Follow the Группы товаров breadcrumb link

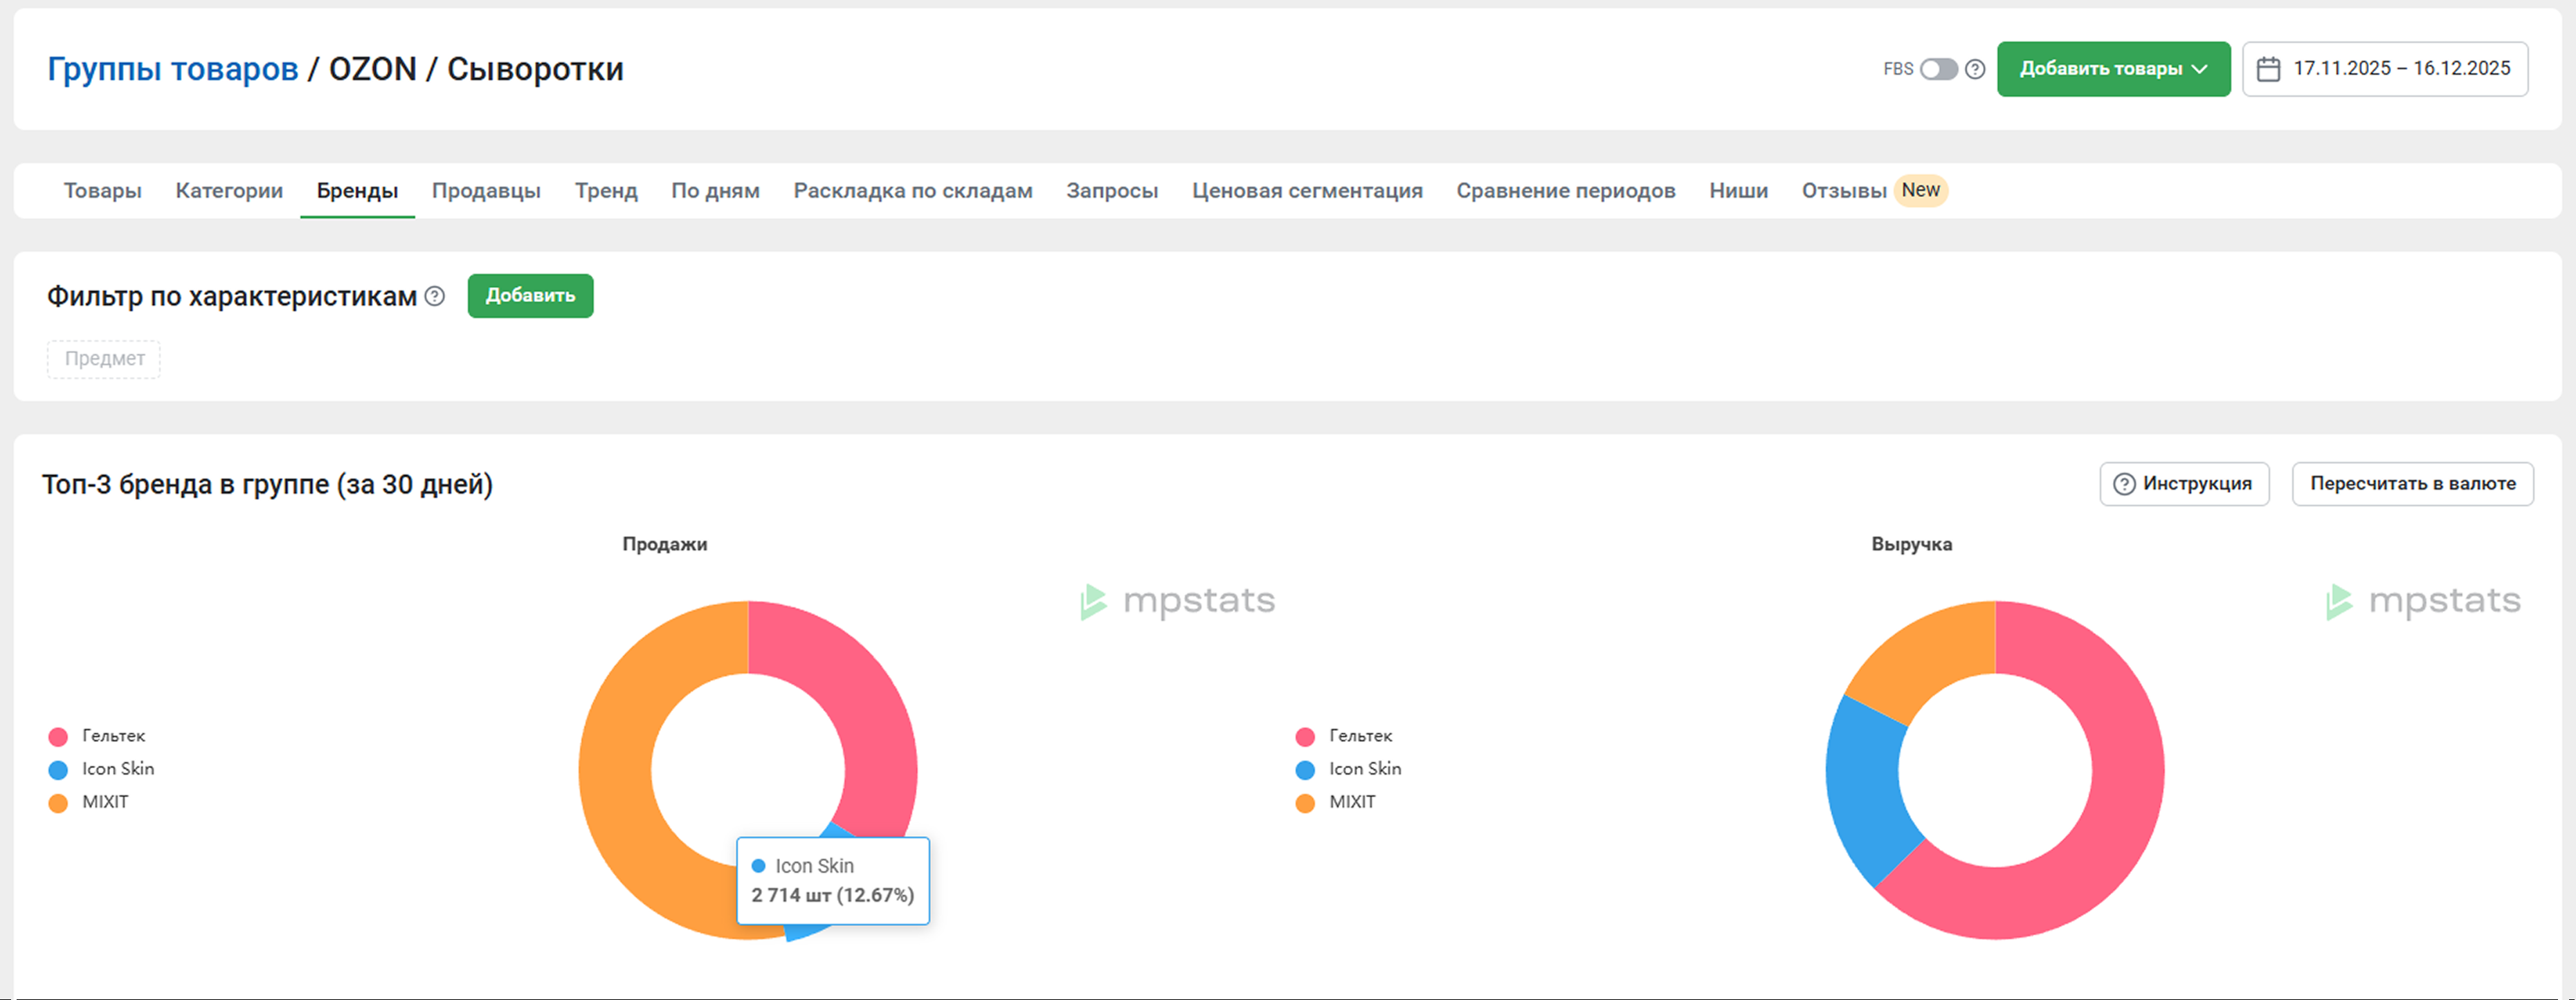(172, 69)
